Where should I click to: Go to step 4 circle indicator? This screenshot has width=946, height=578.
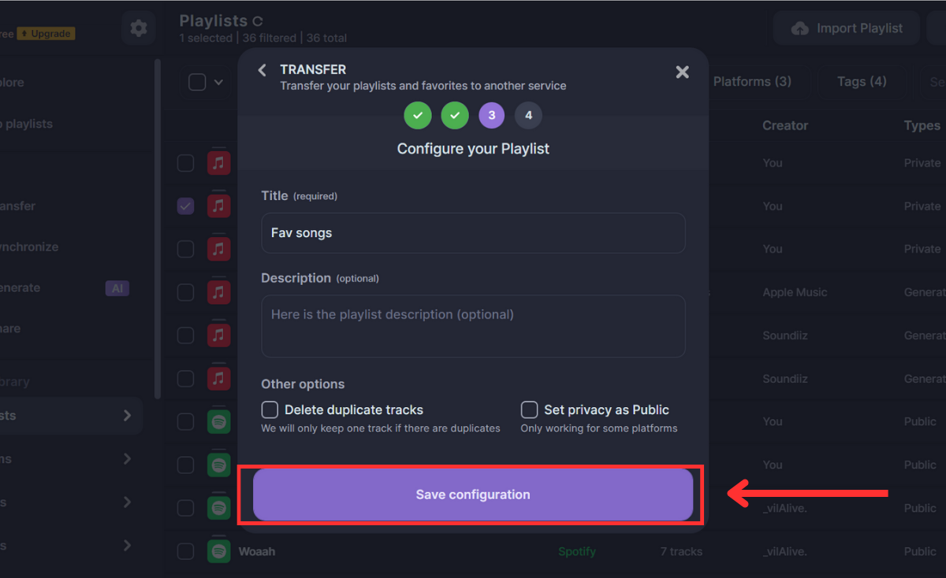528,116
